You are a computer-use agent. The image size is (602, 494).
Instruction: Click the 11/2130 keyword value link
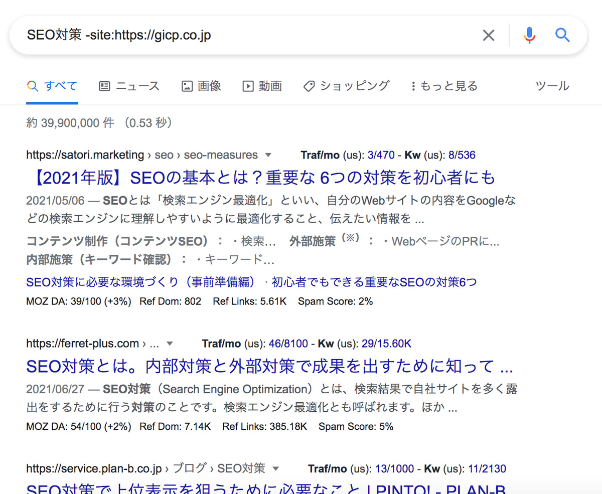487,469
